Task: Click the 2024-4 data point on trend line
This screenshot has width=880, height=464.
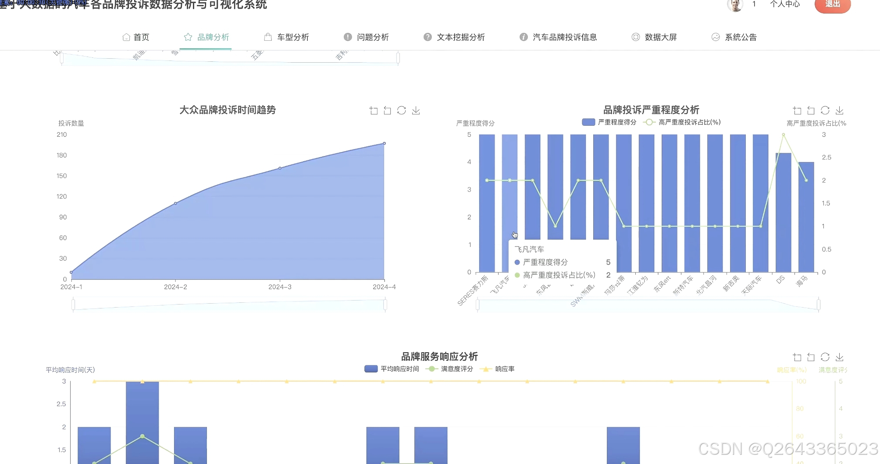Action: 384,143
